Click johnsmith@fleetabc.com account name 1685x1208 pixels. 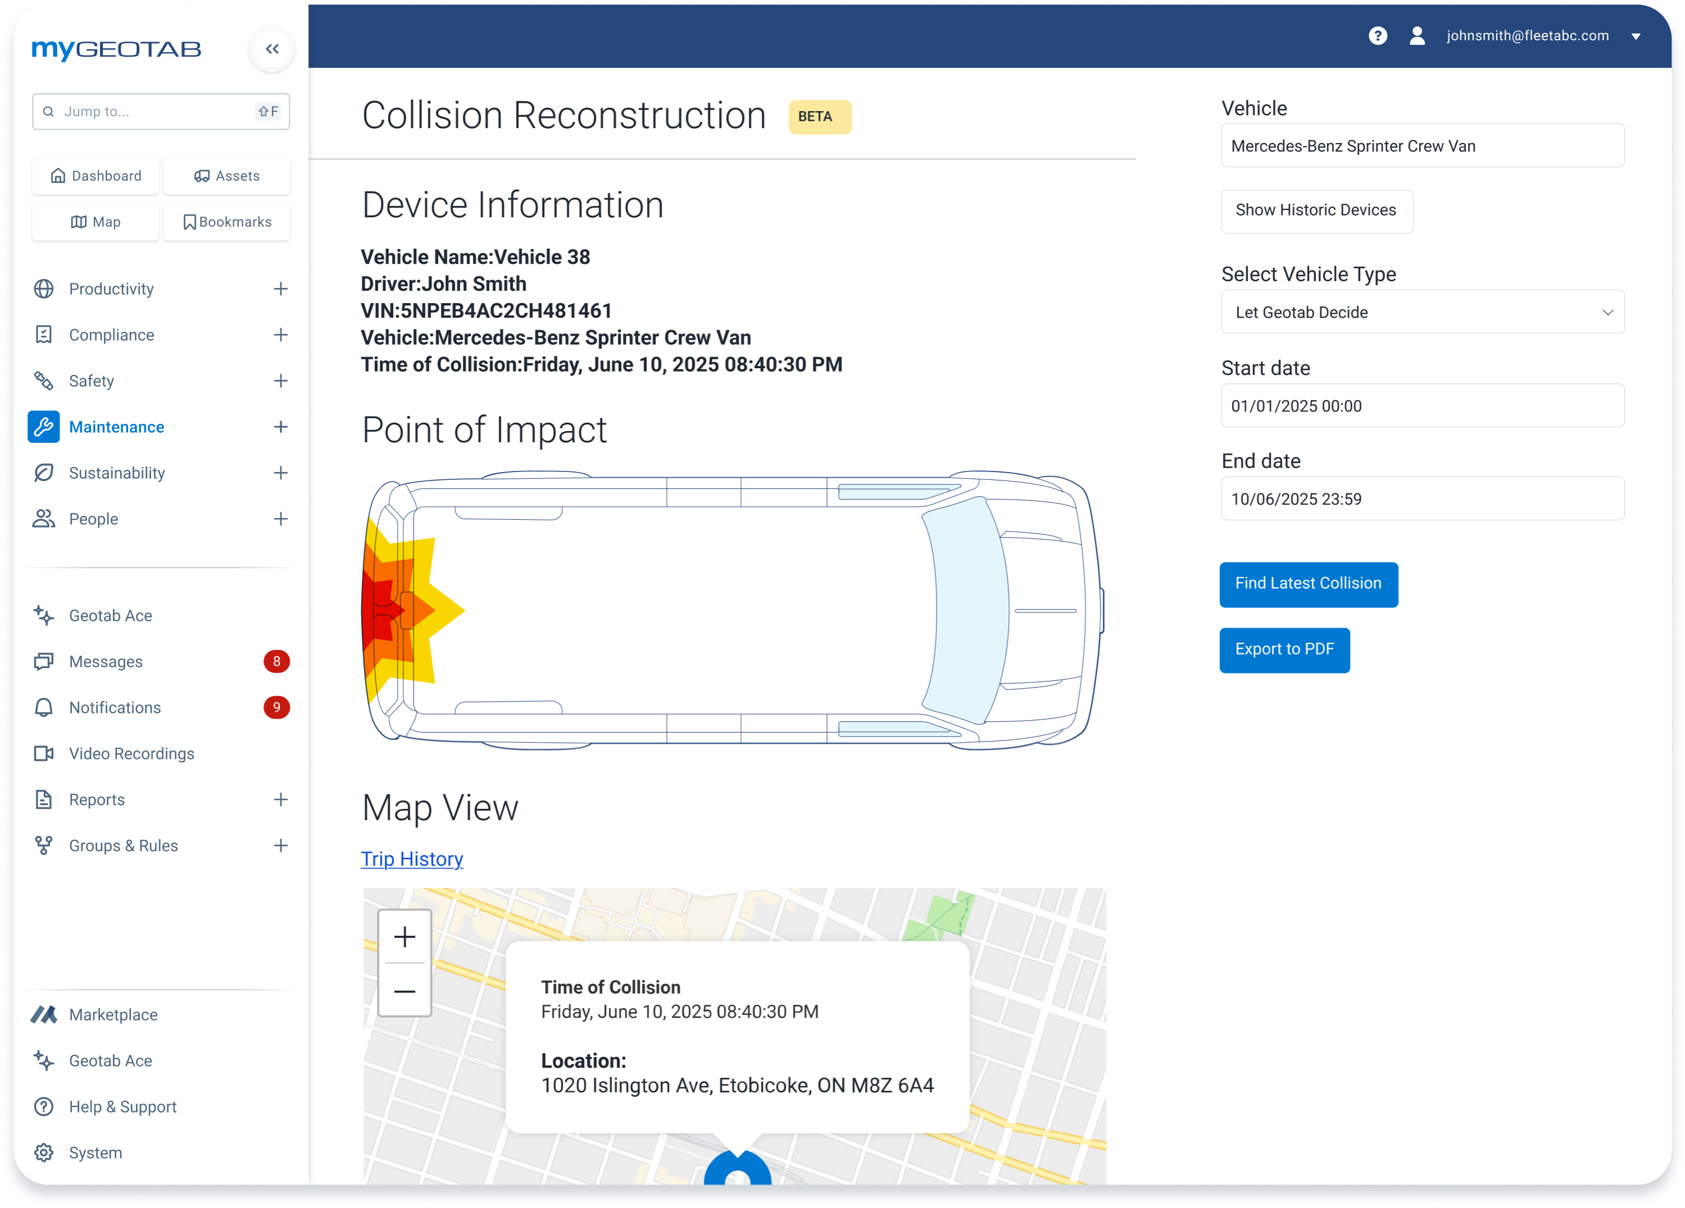(1528, 35)
